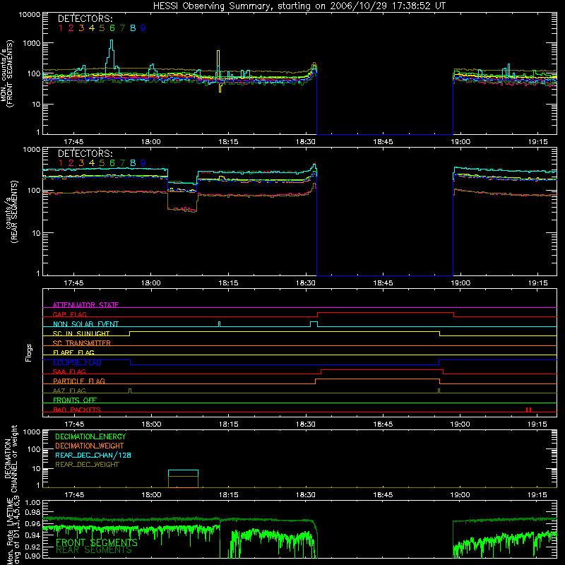
Task: Click the tall cyan detector 8 spike peak
Action: point(112,40)
